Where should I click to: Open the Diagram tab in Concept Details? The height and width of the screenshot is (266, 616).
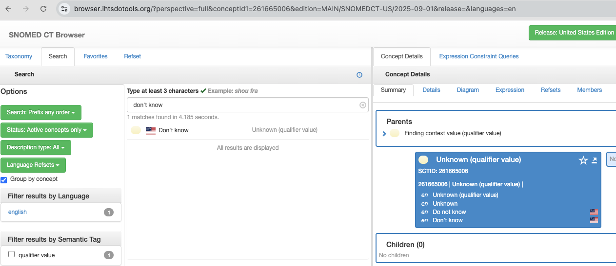coord(467,90)
